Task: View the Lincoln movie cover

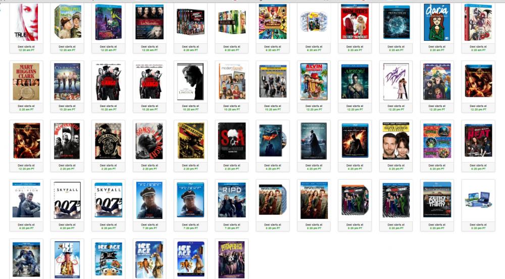Action: pyautogui.click(x=191, y=81)
